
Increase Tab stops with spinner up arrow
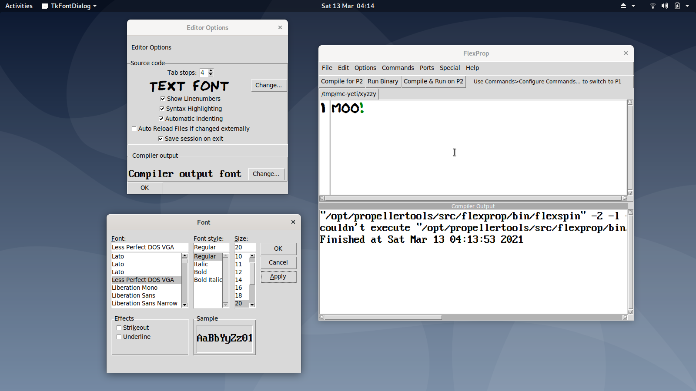click(x=211, y=71)
